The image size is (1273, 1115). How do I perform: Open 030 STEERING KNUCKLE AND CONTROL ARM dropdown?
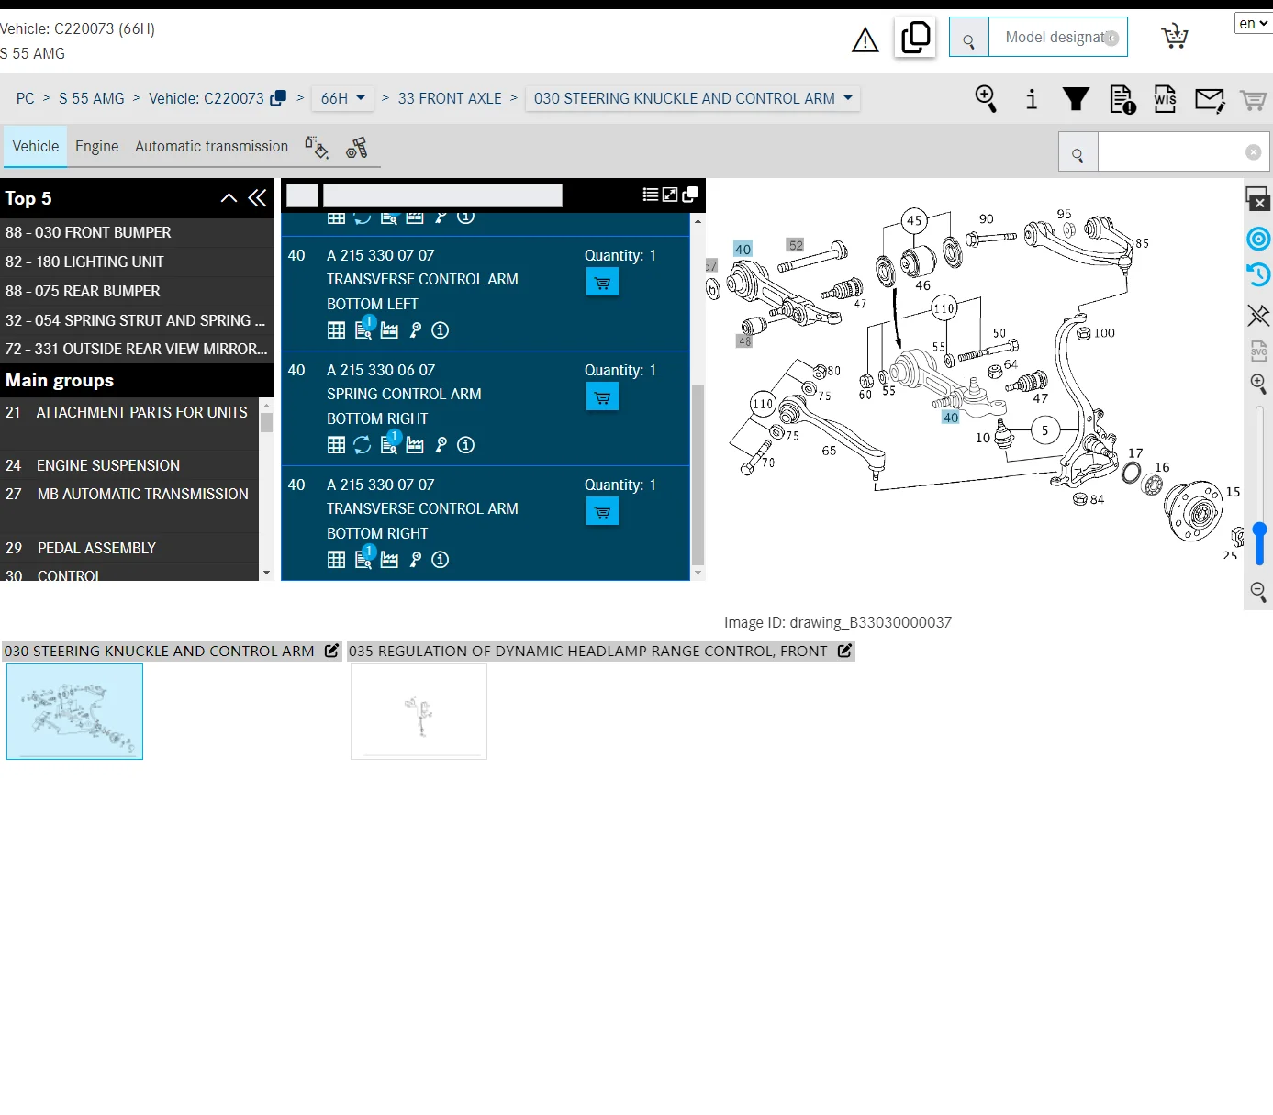coord(693,98)
